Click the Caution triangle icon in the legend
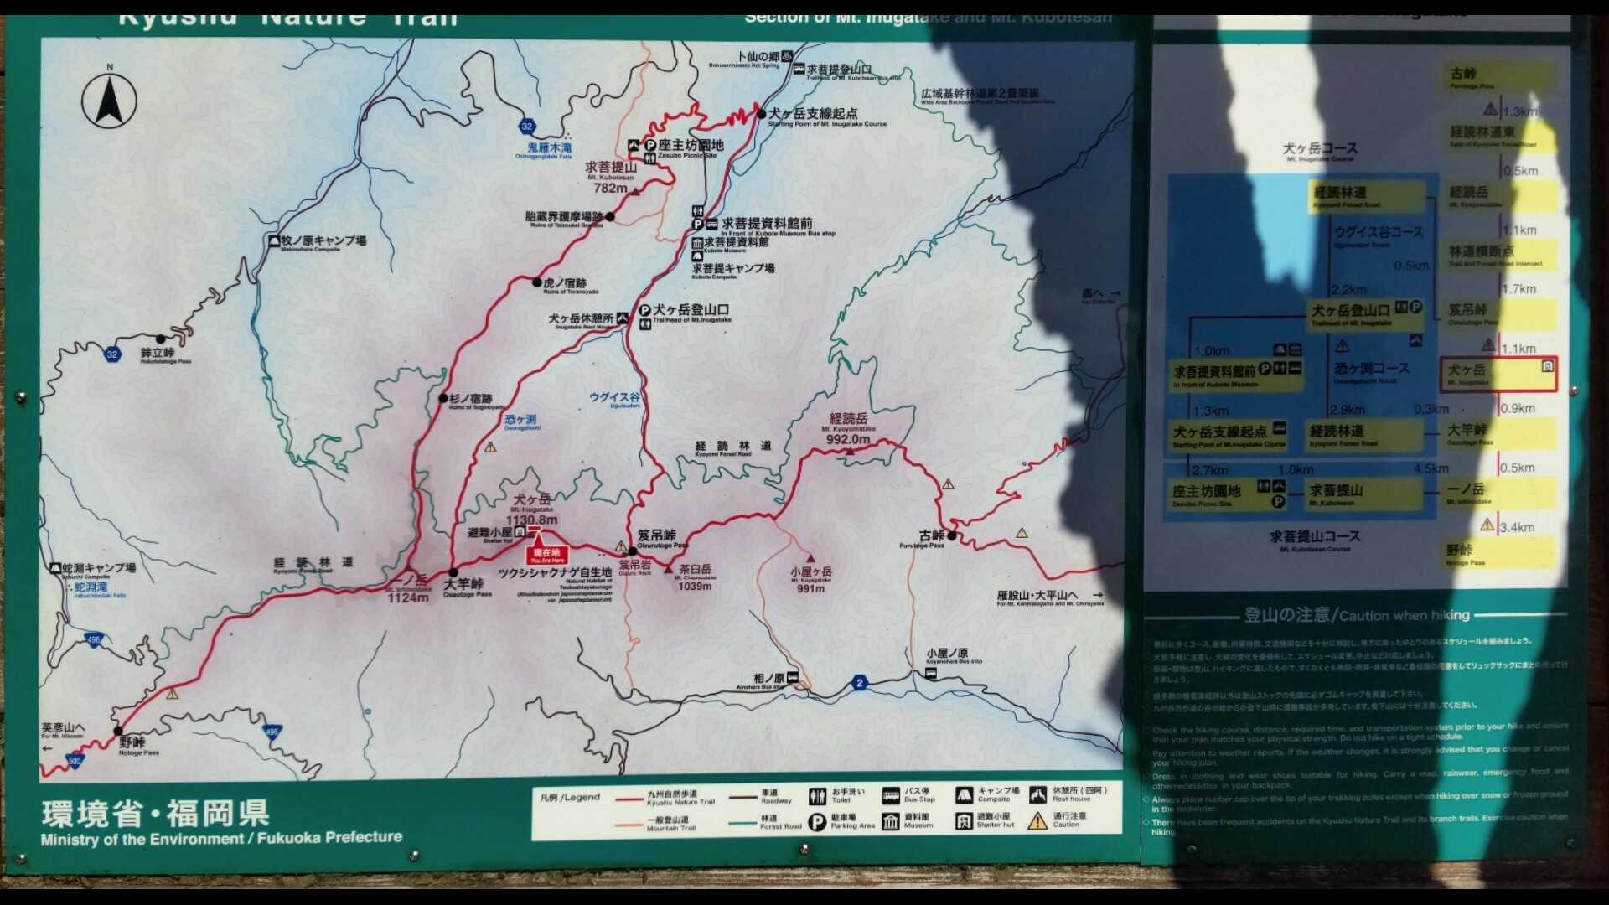This screenshot has width=1609, height=905. (x=1037, y=821)
